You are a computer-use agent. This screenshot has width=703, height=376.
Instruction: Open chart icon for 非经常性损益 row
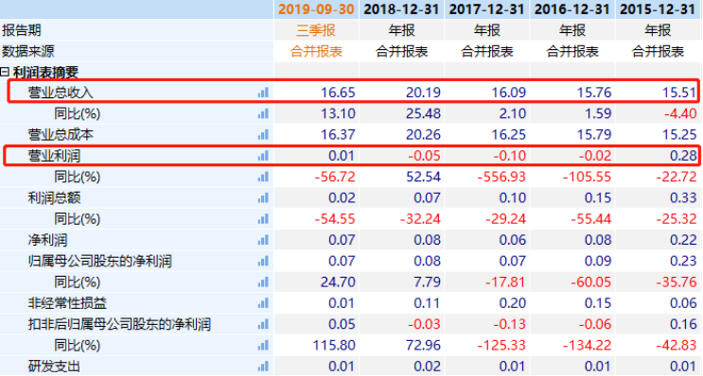[263, 303]
